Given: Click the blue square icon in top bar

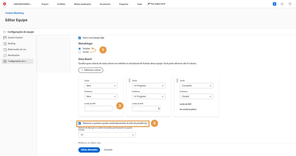Looking at the screenshot, I should pyautogui.click(x=274, y=4).
